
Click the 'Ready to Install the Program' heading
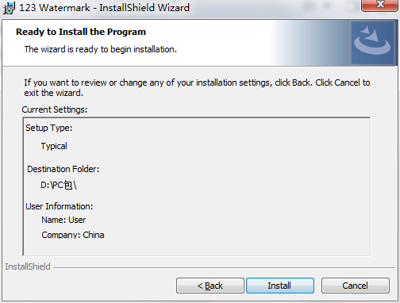pos(81,32)
